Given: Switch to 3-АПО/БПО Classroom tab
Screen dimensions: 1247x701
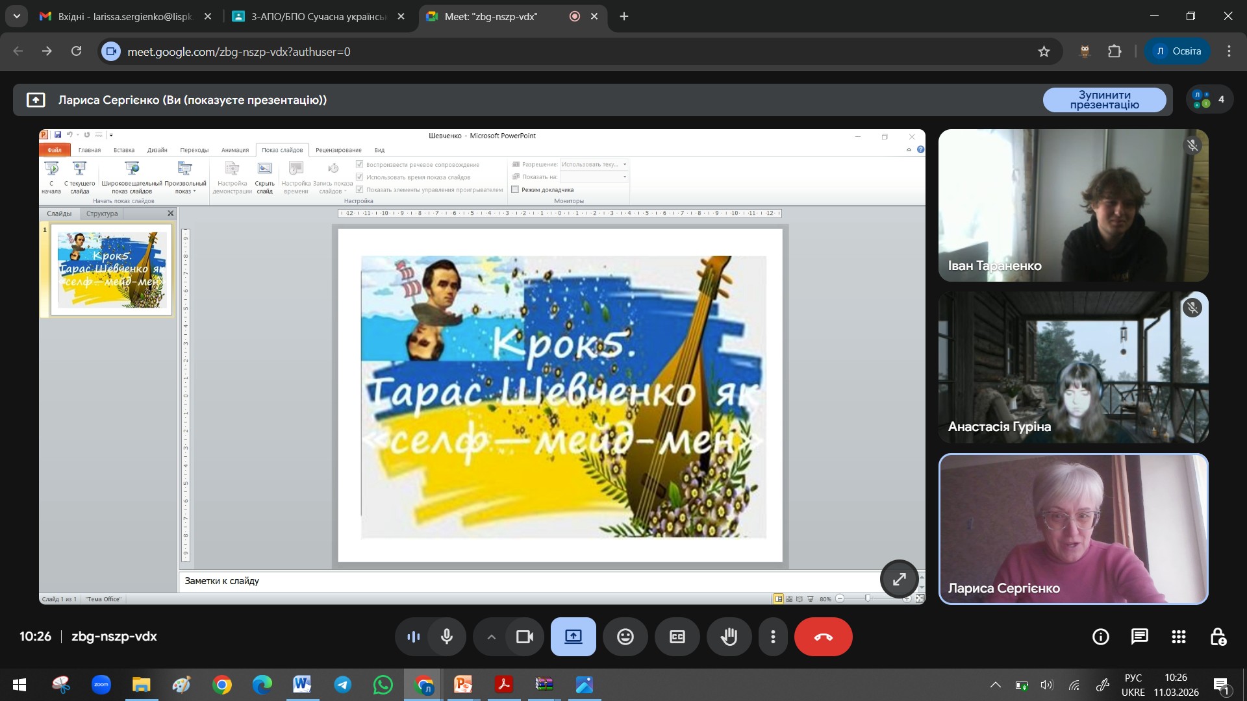Looking at the screenshot, I should pos(317,16).
